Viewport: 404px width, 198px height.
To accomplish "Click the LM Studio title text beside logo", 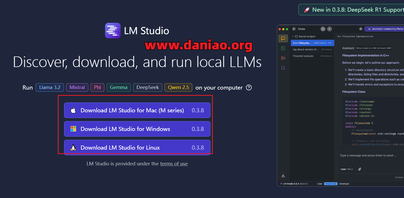I will coord(147,31).
